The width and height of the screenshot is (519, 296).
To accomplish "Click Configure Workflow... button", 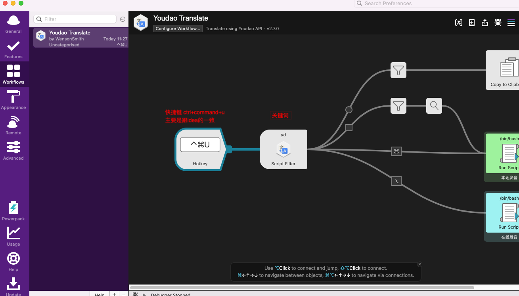I will 178,29.
